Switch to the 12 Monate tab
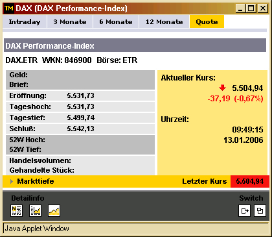The height and width of the screenshot is (237, 272). point(164,21)
